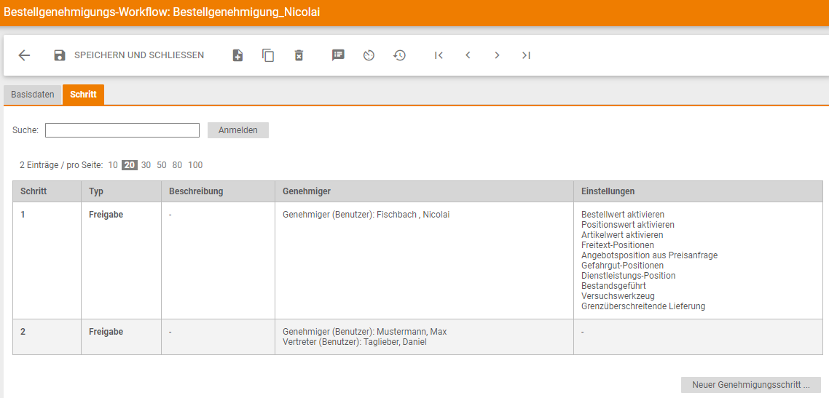Select the Schritt tab
Screen dimensions: 829x398
pyautogui.click(x=83, y=95)
